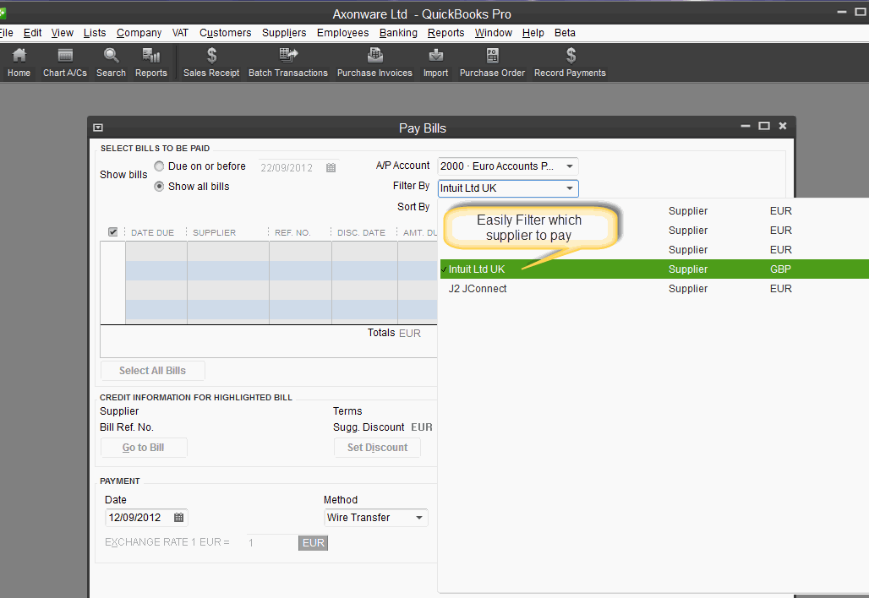Click the Set Discount button
The height and width of the screenshot is (598, 869).
377,448
